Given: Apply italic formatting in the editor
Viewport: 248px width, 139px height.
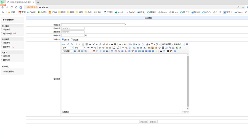Looking at the screenshot, I should [80, 44].
